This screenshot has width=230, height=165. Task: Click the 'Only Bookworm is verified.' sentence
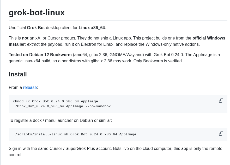tap(158, 61)
